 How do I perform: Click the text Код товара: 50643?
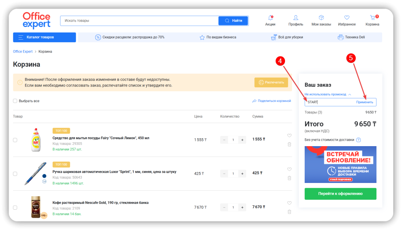click(x=67, y=177)
